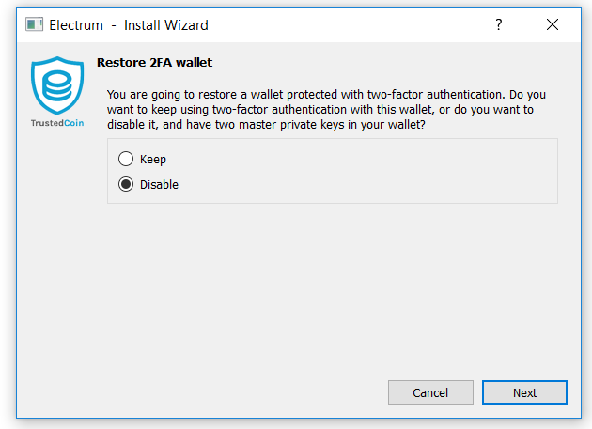Close the Install Wizard window

[x=552, y=25]
